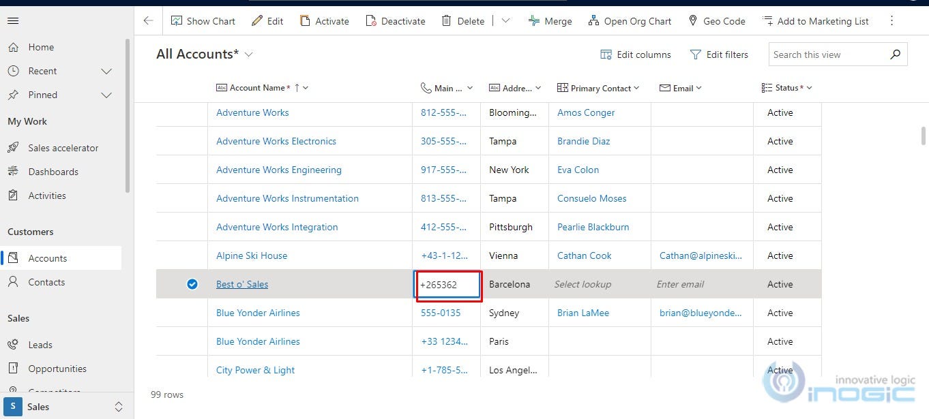This screenshot has width=929, height=419.
Task: Open Org Chart command
Action: click(x=630, y=21)
